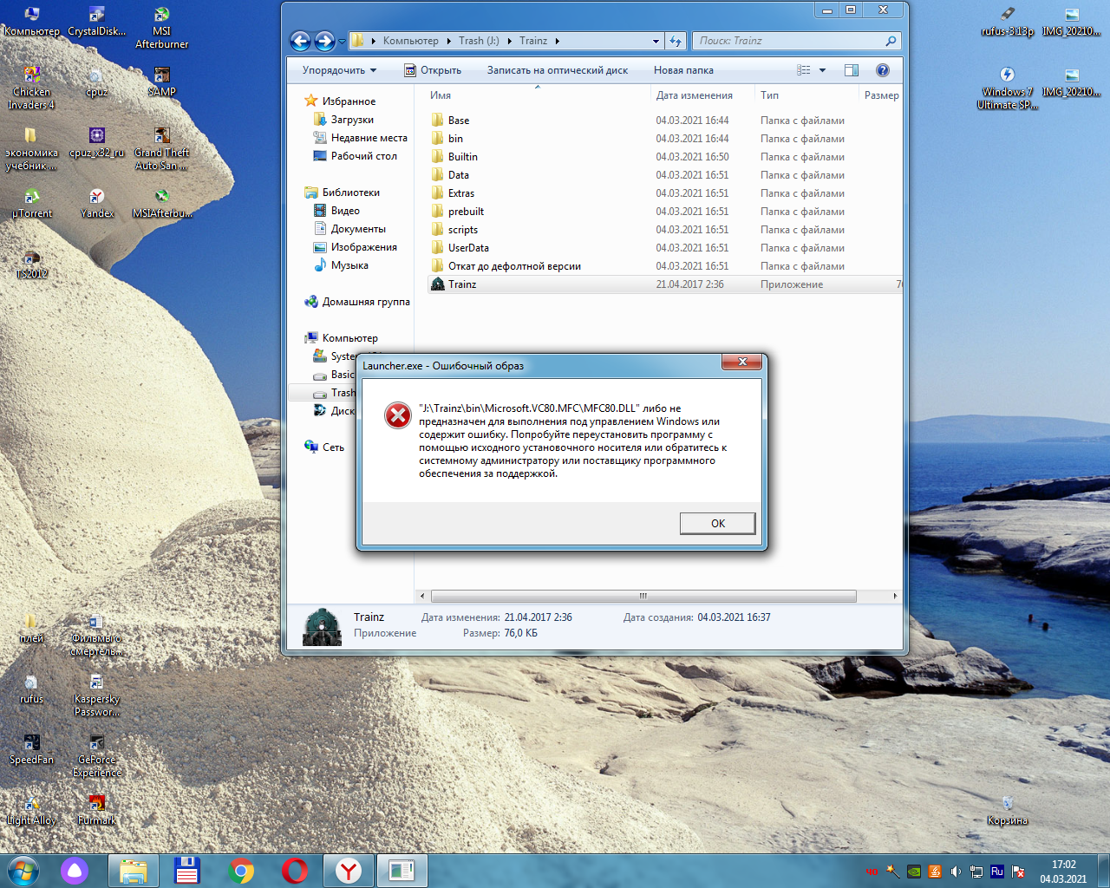Open Alice assistant taskbar icon
This screenshot has width=1110, height=888.
[75, 871]
